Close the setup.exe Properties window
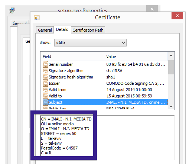Screen dimensions: 186x164 tap(152, 9)
